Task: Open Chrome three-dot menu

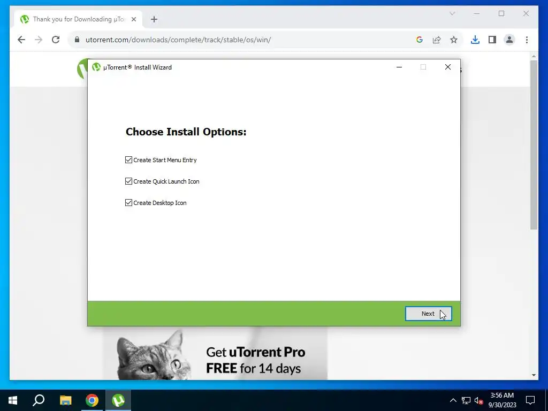Action: pyautogui.click(x=527, y=40)
